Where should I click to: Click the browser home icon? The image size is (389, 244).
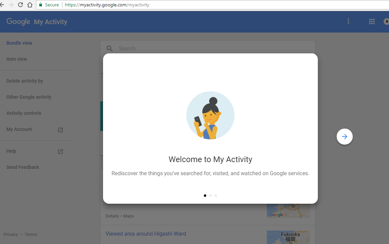(30, 5)
